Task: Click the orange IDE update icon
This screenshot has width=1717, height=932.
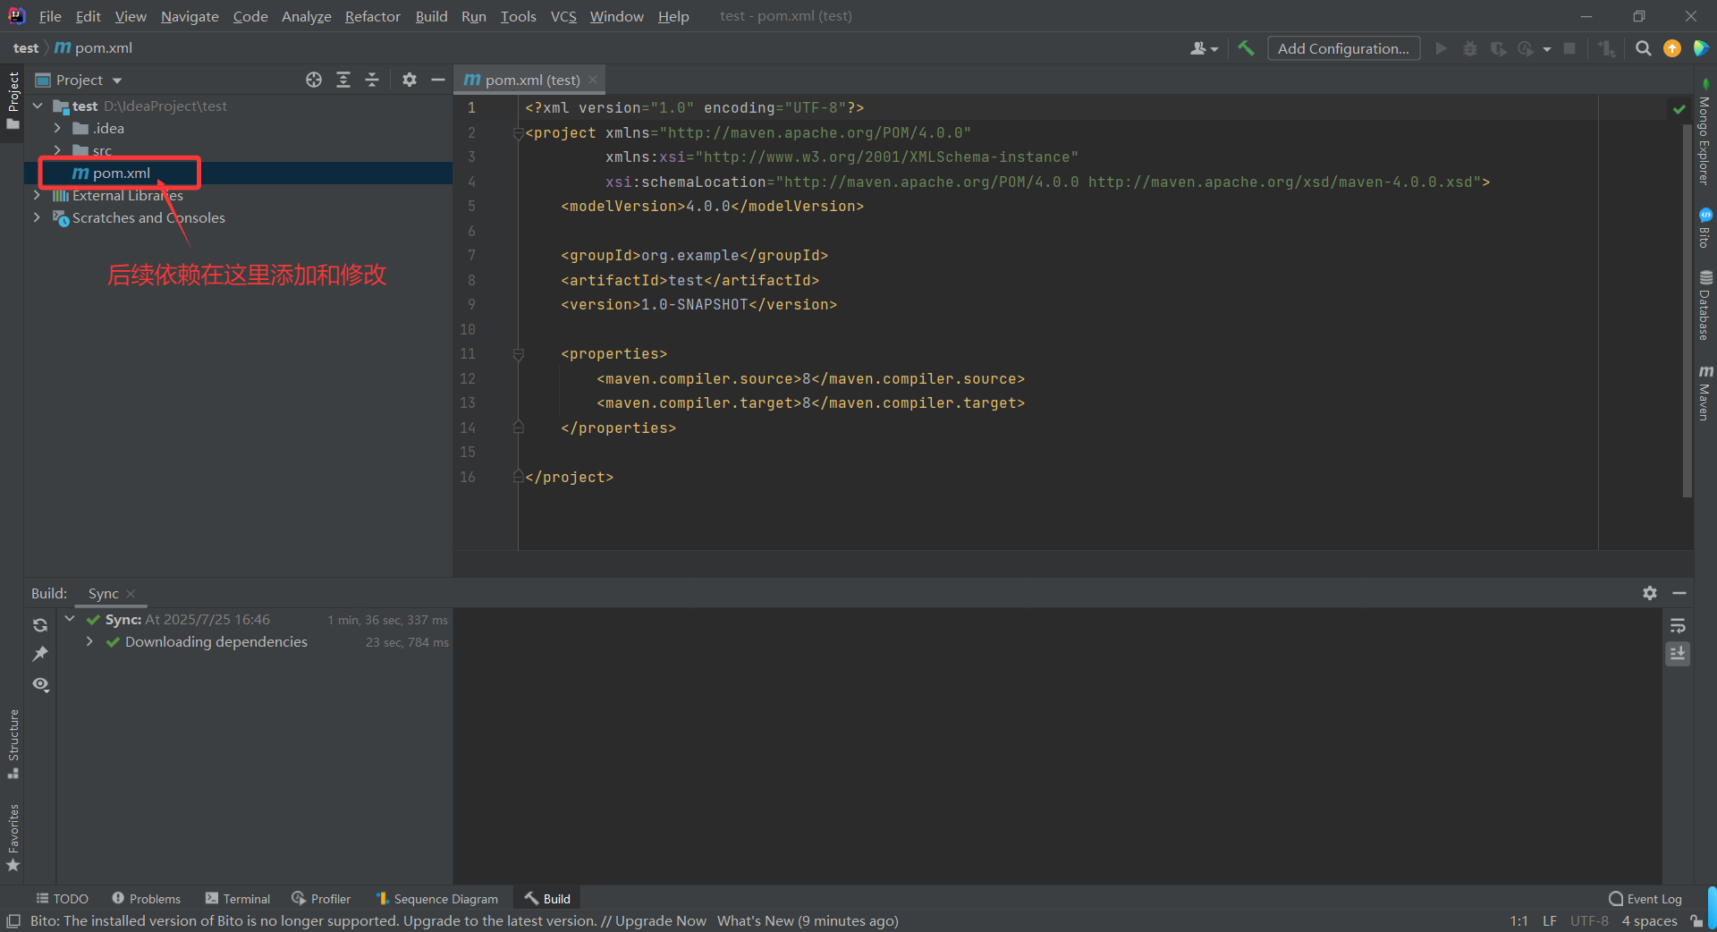Action: (x=1671, y=48)
